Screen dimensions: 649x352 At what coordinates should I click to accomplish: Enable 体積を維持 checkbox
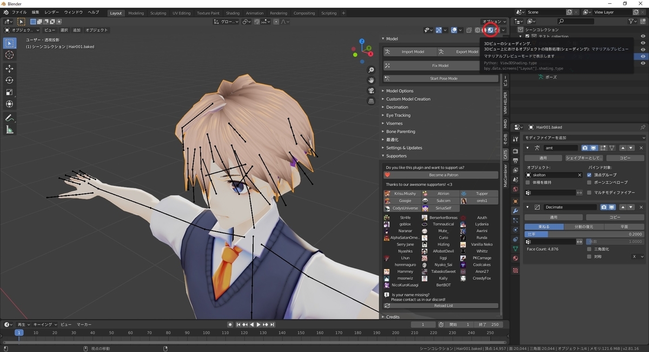coord(528,182)
